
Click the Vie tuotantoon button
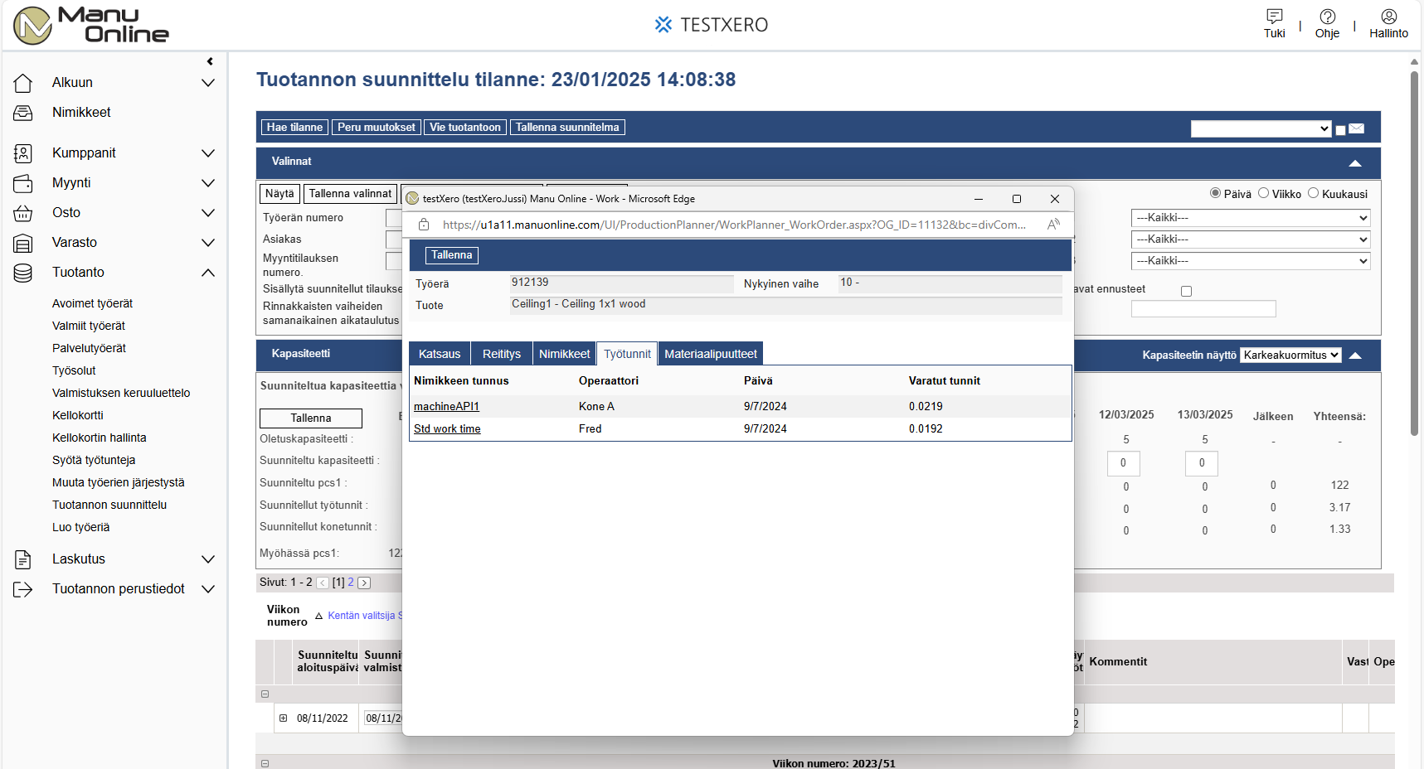pyautogui.click(x=465, y=128)
